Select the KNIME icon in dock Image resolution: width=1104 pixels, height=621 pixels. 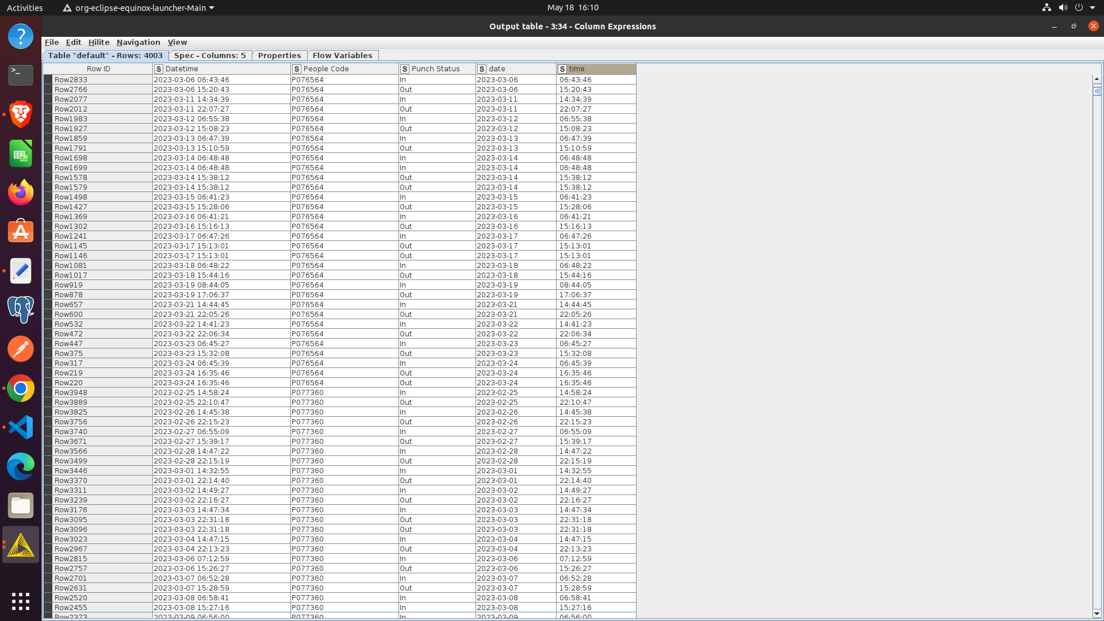(x=21, y=545)
